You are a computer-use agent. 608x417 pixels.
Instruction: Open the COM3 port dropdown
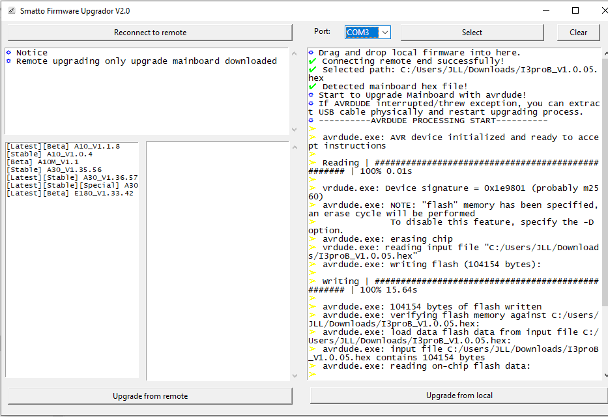click(x=384, y=32)
